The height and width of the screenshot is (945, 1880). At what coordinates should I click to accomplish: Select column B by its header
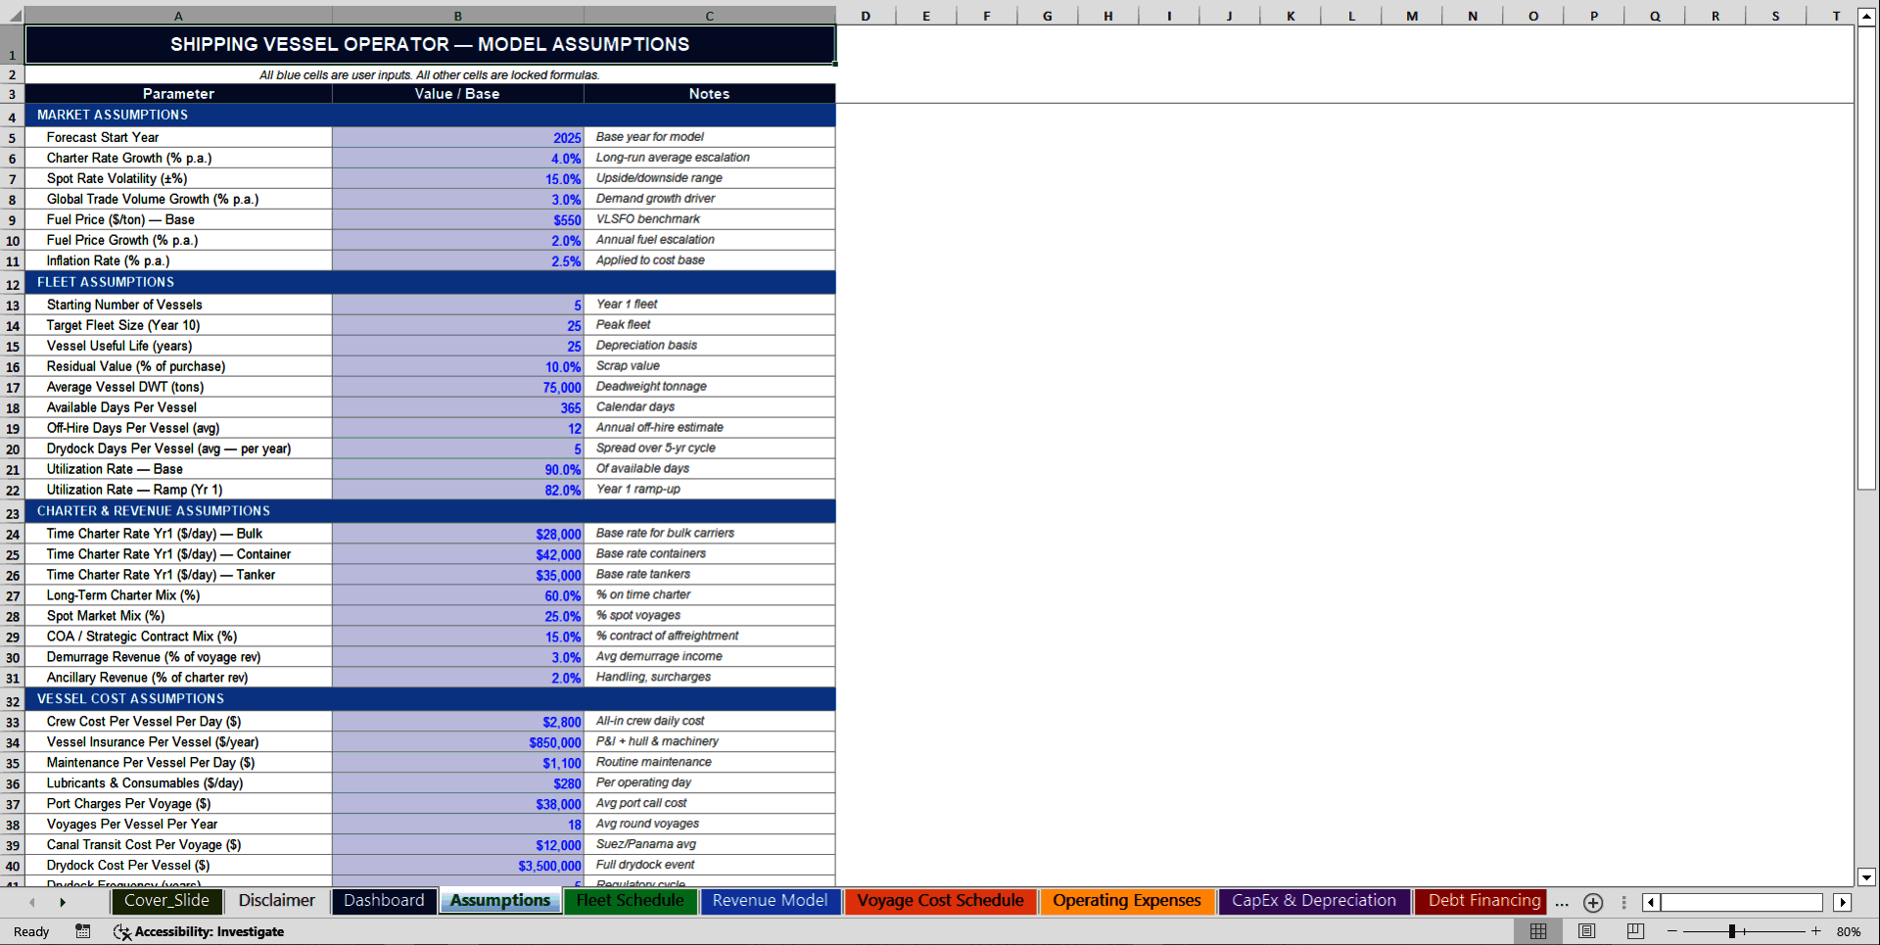pyautogui.click(x=457, y=15)
